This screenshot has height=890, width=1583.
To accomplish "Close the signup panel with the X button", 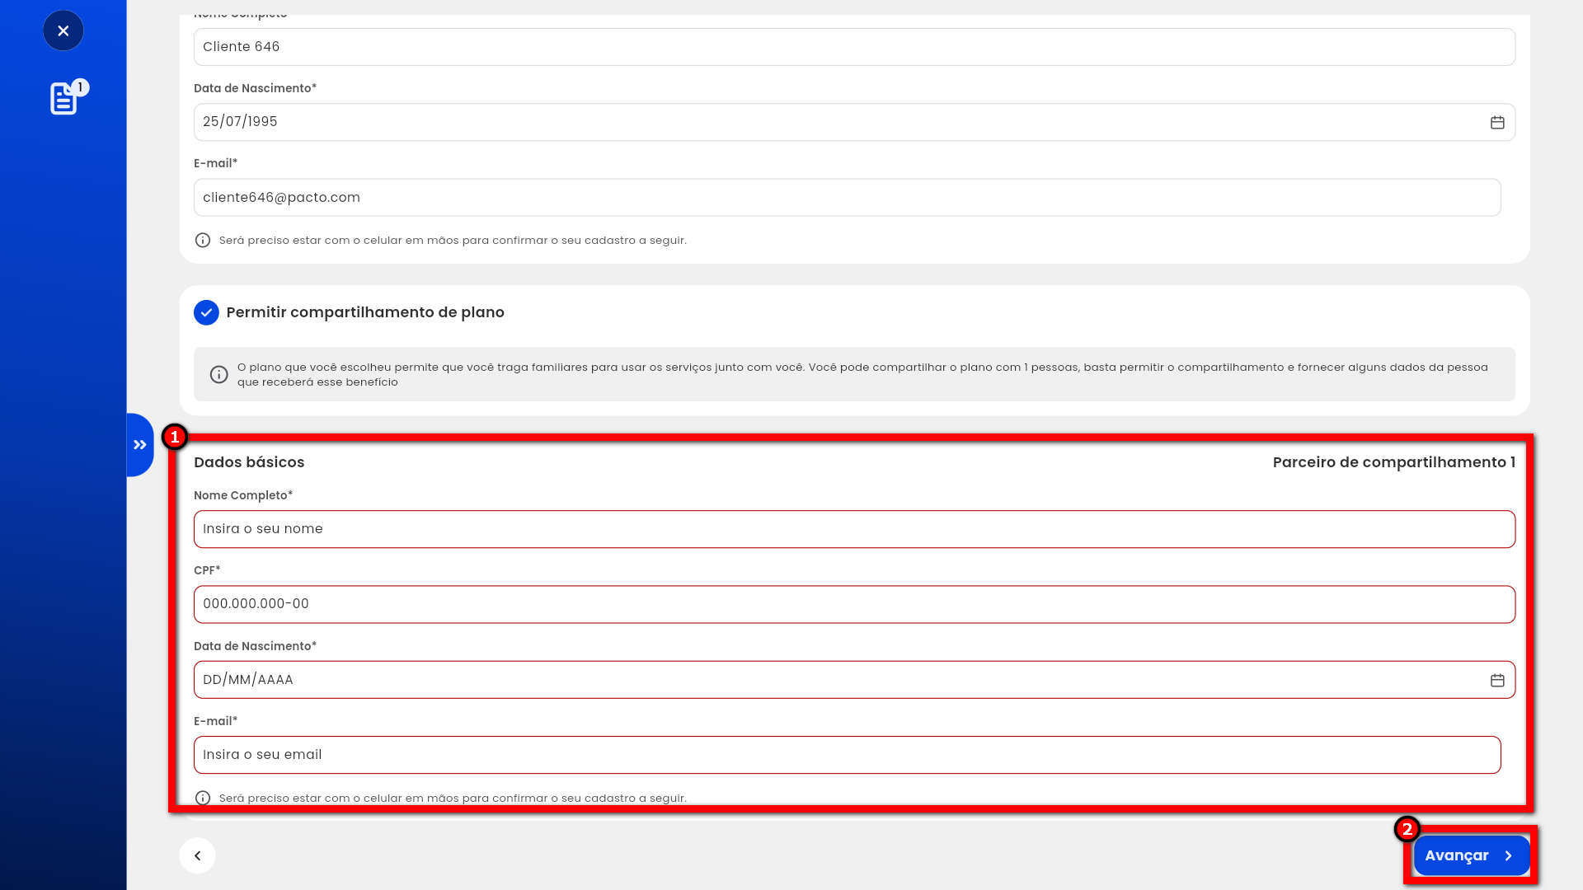I will (x=63, y=30).
